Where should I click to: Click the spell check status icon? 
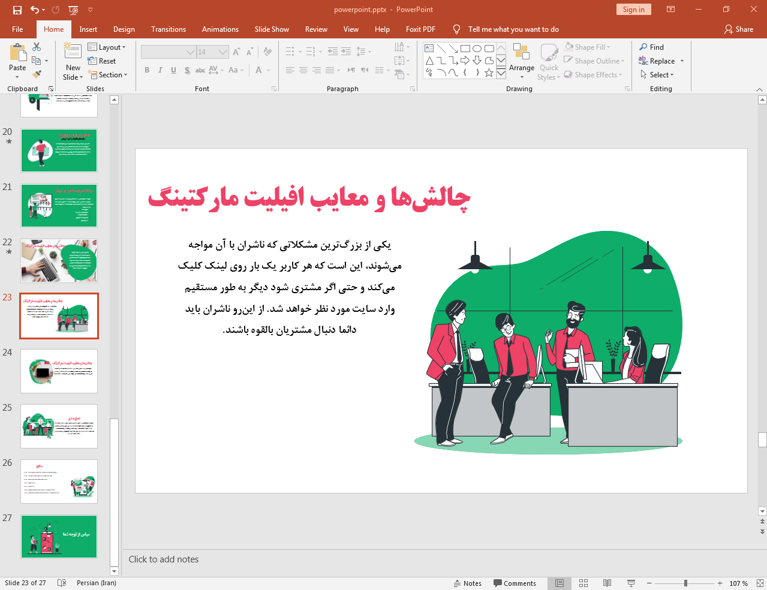(x=61, y=583)
